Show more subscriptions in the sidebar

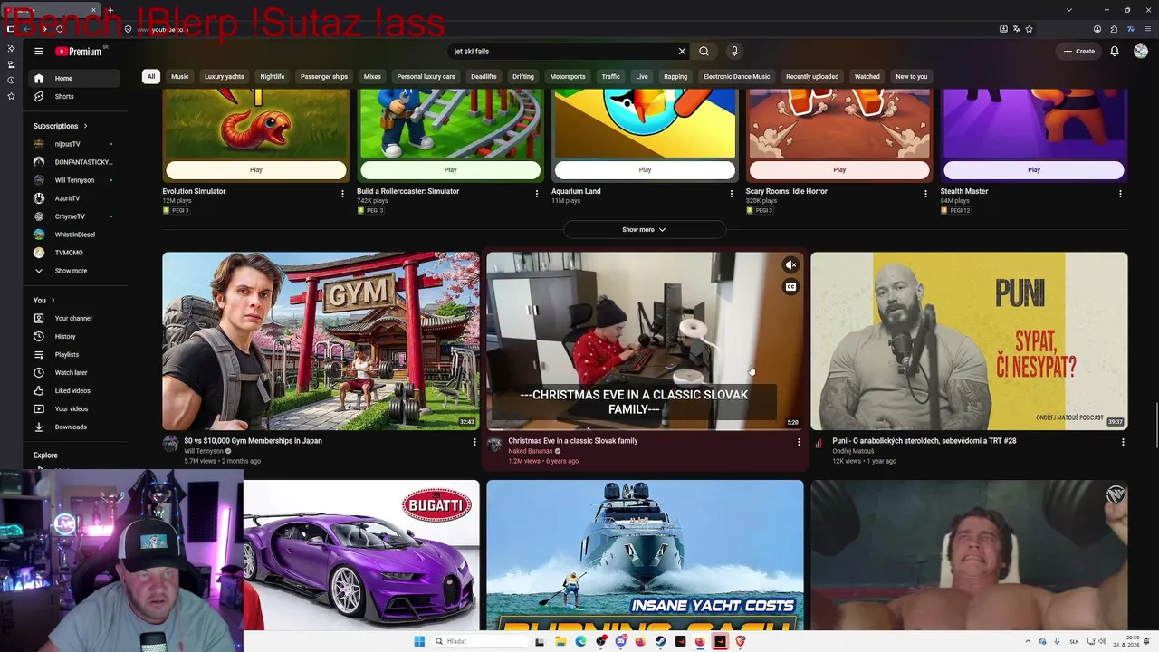72,271
